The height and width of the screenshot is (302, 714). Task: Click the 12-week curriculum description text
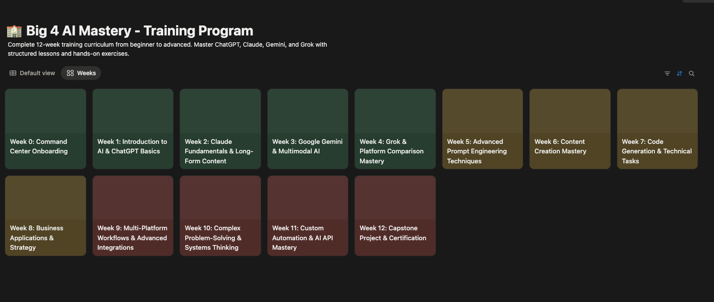pos(167,49)
